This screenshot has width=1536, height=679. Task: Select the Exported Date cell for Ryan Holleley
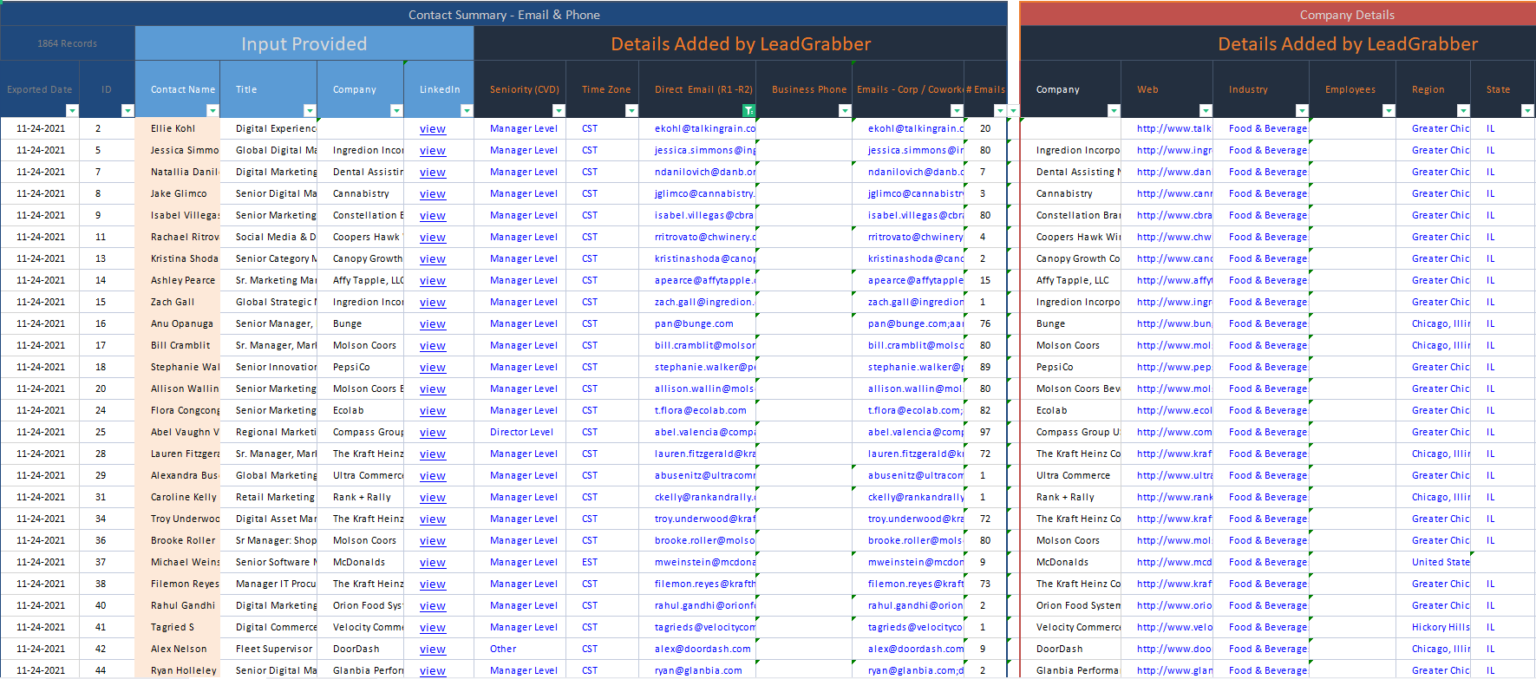click(x=40, y=670)
